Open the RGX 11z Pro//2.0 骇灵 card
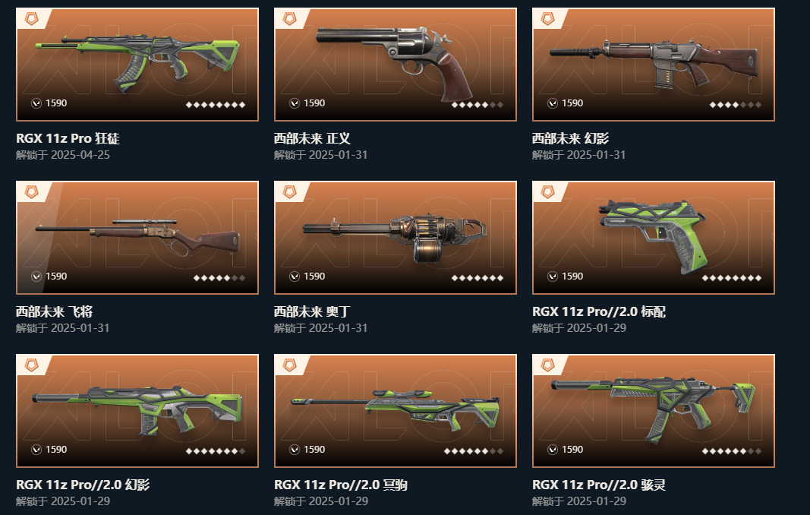The width and height of the screenshot is (810, 515). click(654, 411)
